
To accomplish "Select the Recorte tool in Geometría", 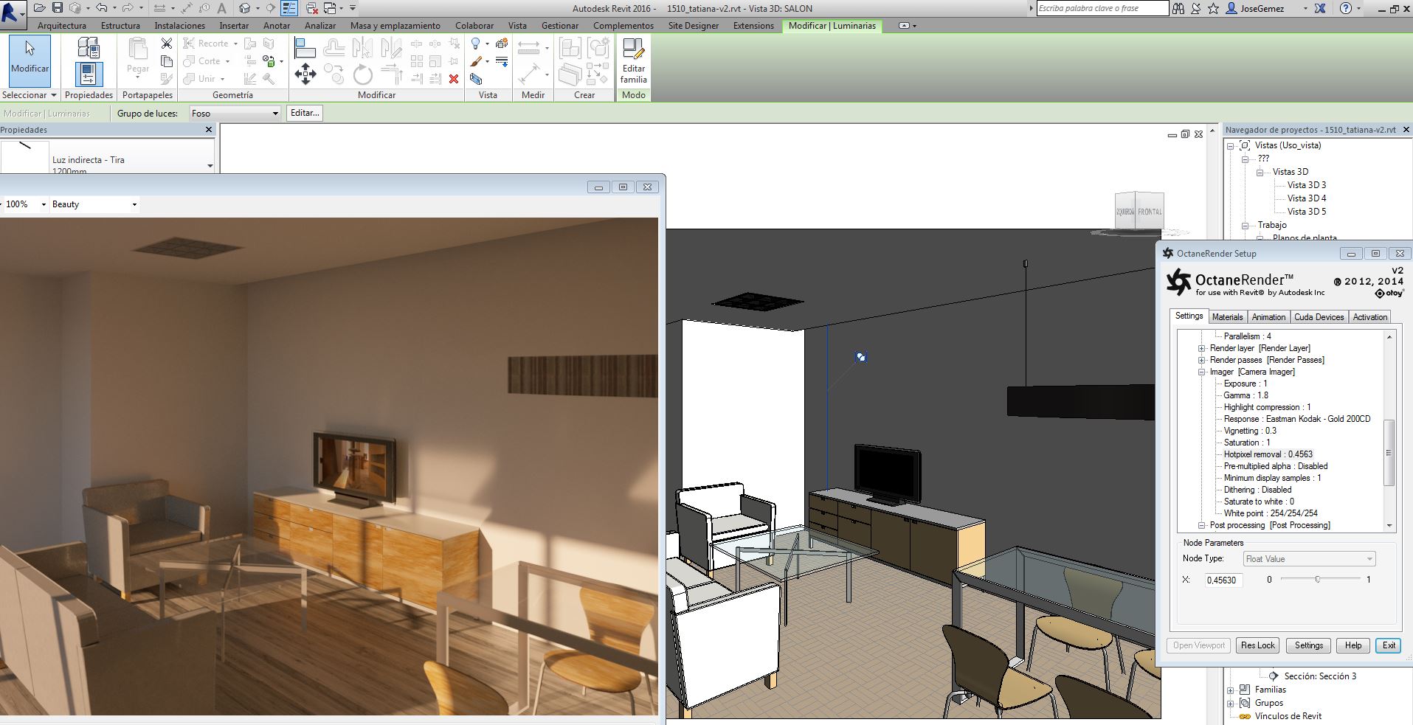I will pos(211,43).
